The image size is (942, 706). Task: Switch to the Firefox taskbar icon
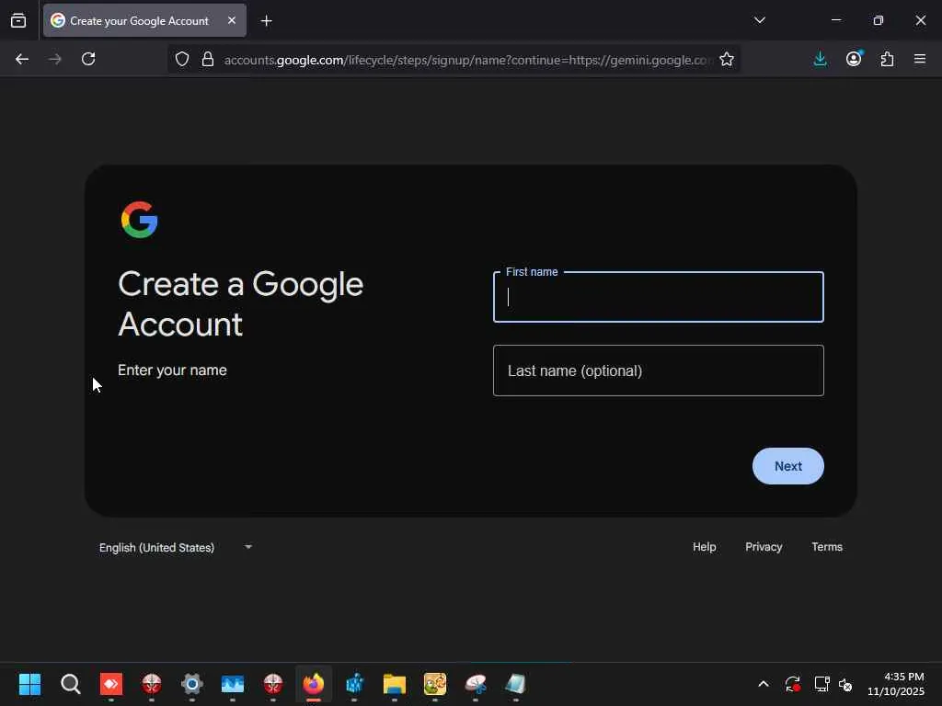(x=314, y=684)
